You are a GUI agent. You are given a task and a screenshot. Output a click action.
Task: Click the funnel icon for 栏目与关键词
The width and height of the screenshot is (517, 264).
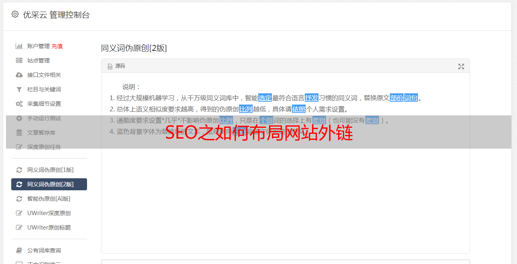19,89
